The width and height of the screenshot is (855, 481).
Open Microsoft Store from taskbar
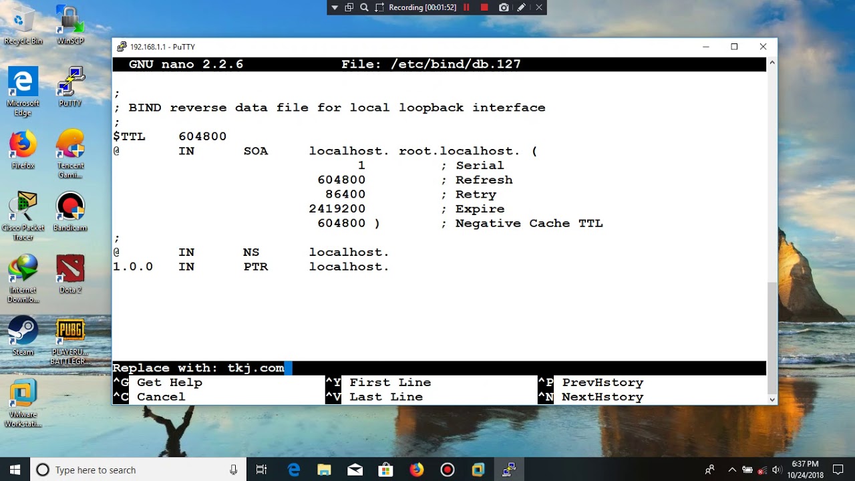point(385,470)
